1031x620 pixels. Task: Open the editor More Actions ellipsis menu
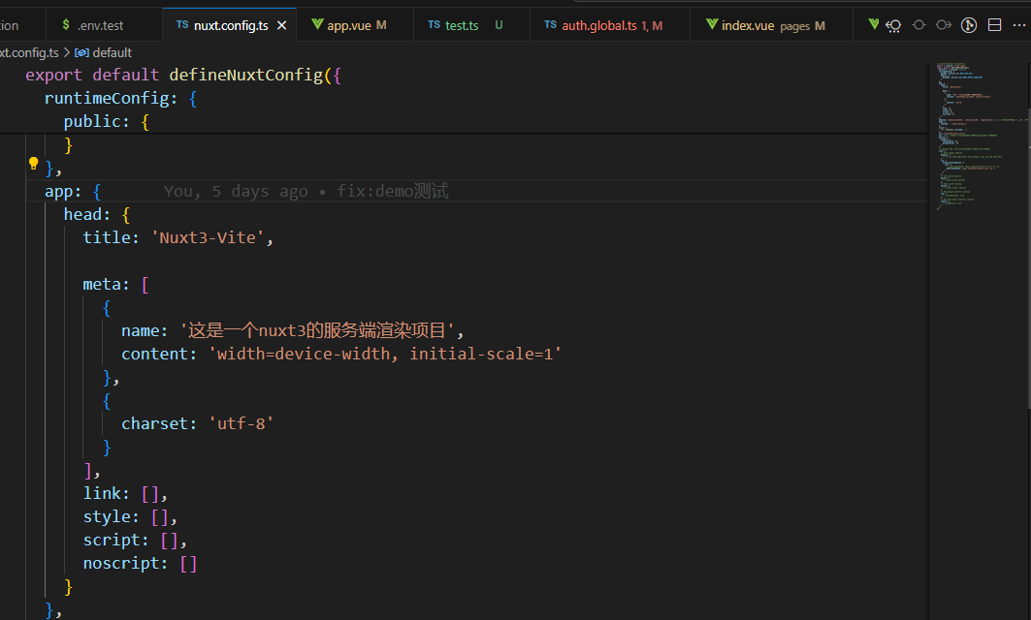[x=1019, y=25]
